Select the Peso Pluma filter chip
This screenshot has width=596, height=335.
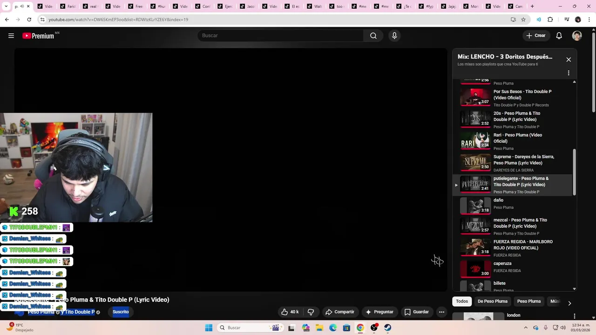click(x=529, y=301)
